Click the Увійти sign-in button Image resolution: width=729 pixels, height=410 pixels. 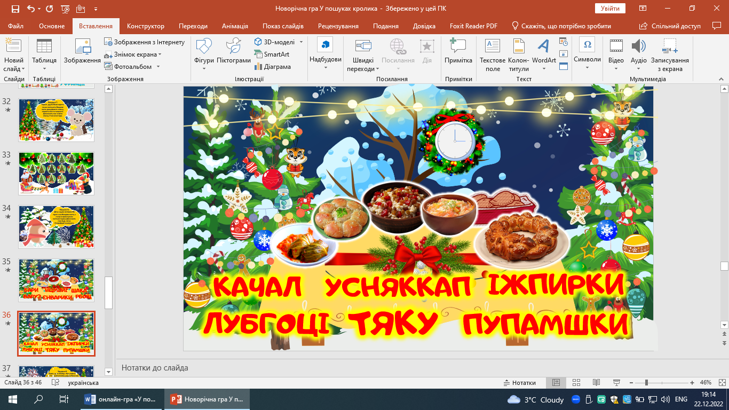pos(610,9)
